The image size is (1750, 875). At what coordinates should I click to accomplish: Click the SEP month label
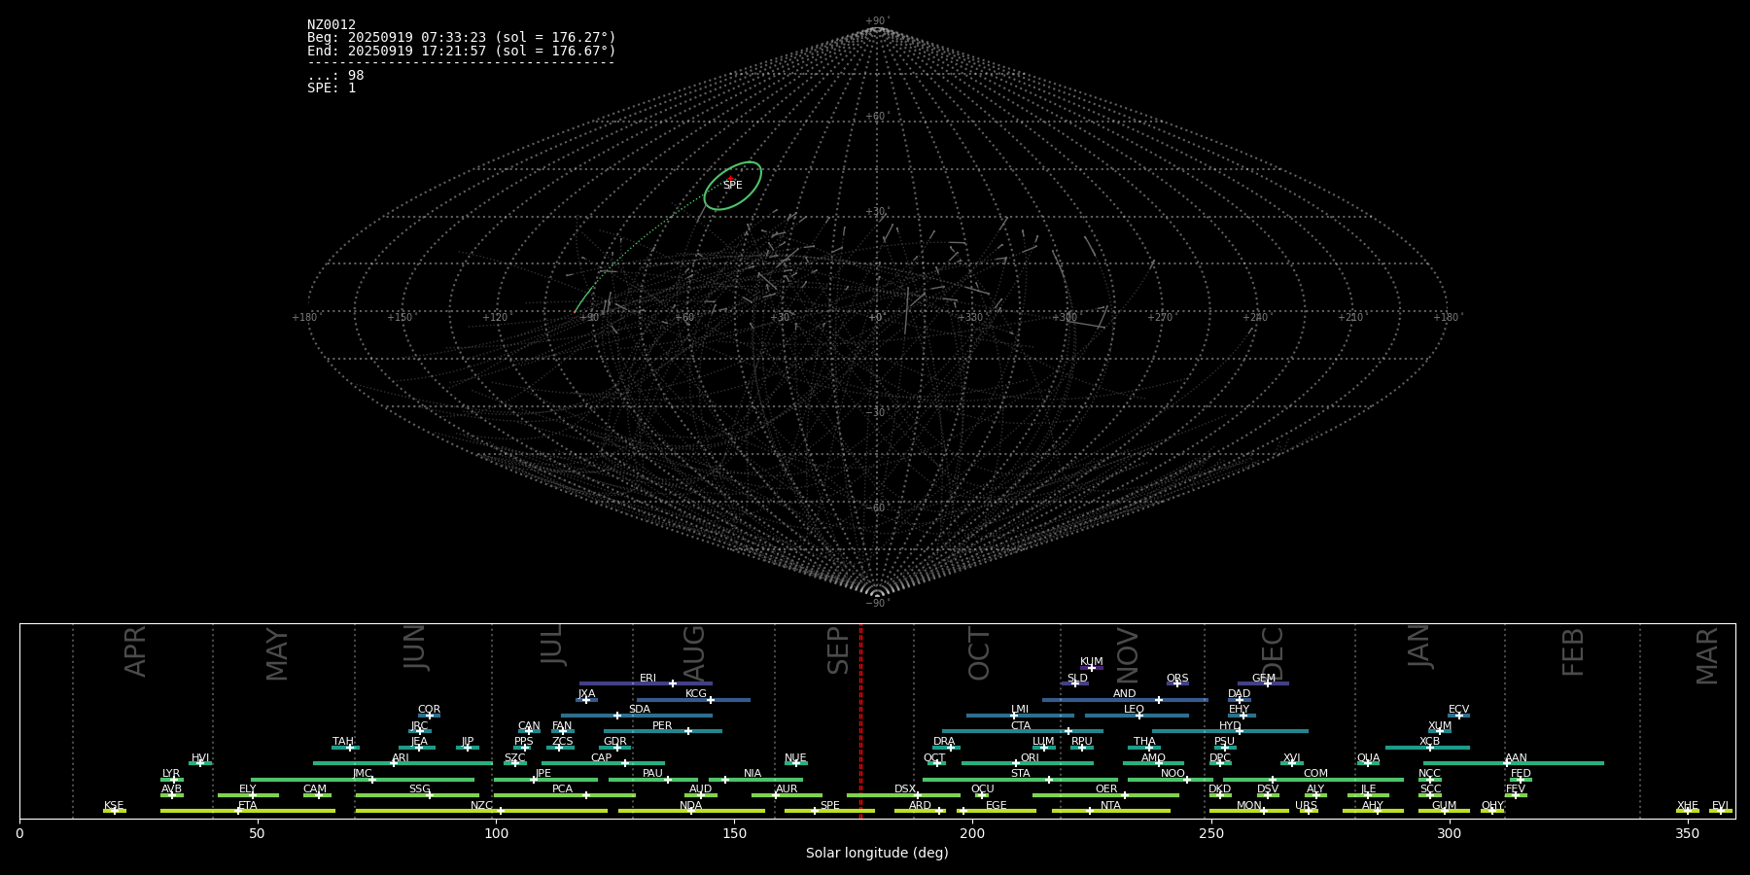(838, 650)
